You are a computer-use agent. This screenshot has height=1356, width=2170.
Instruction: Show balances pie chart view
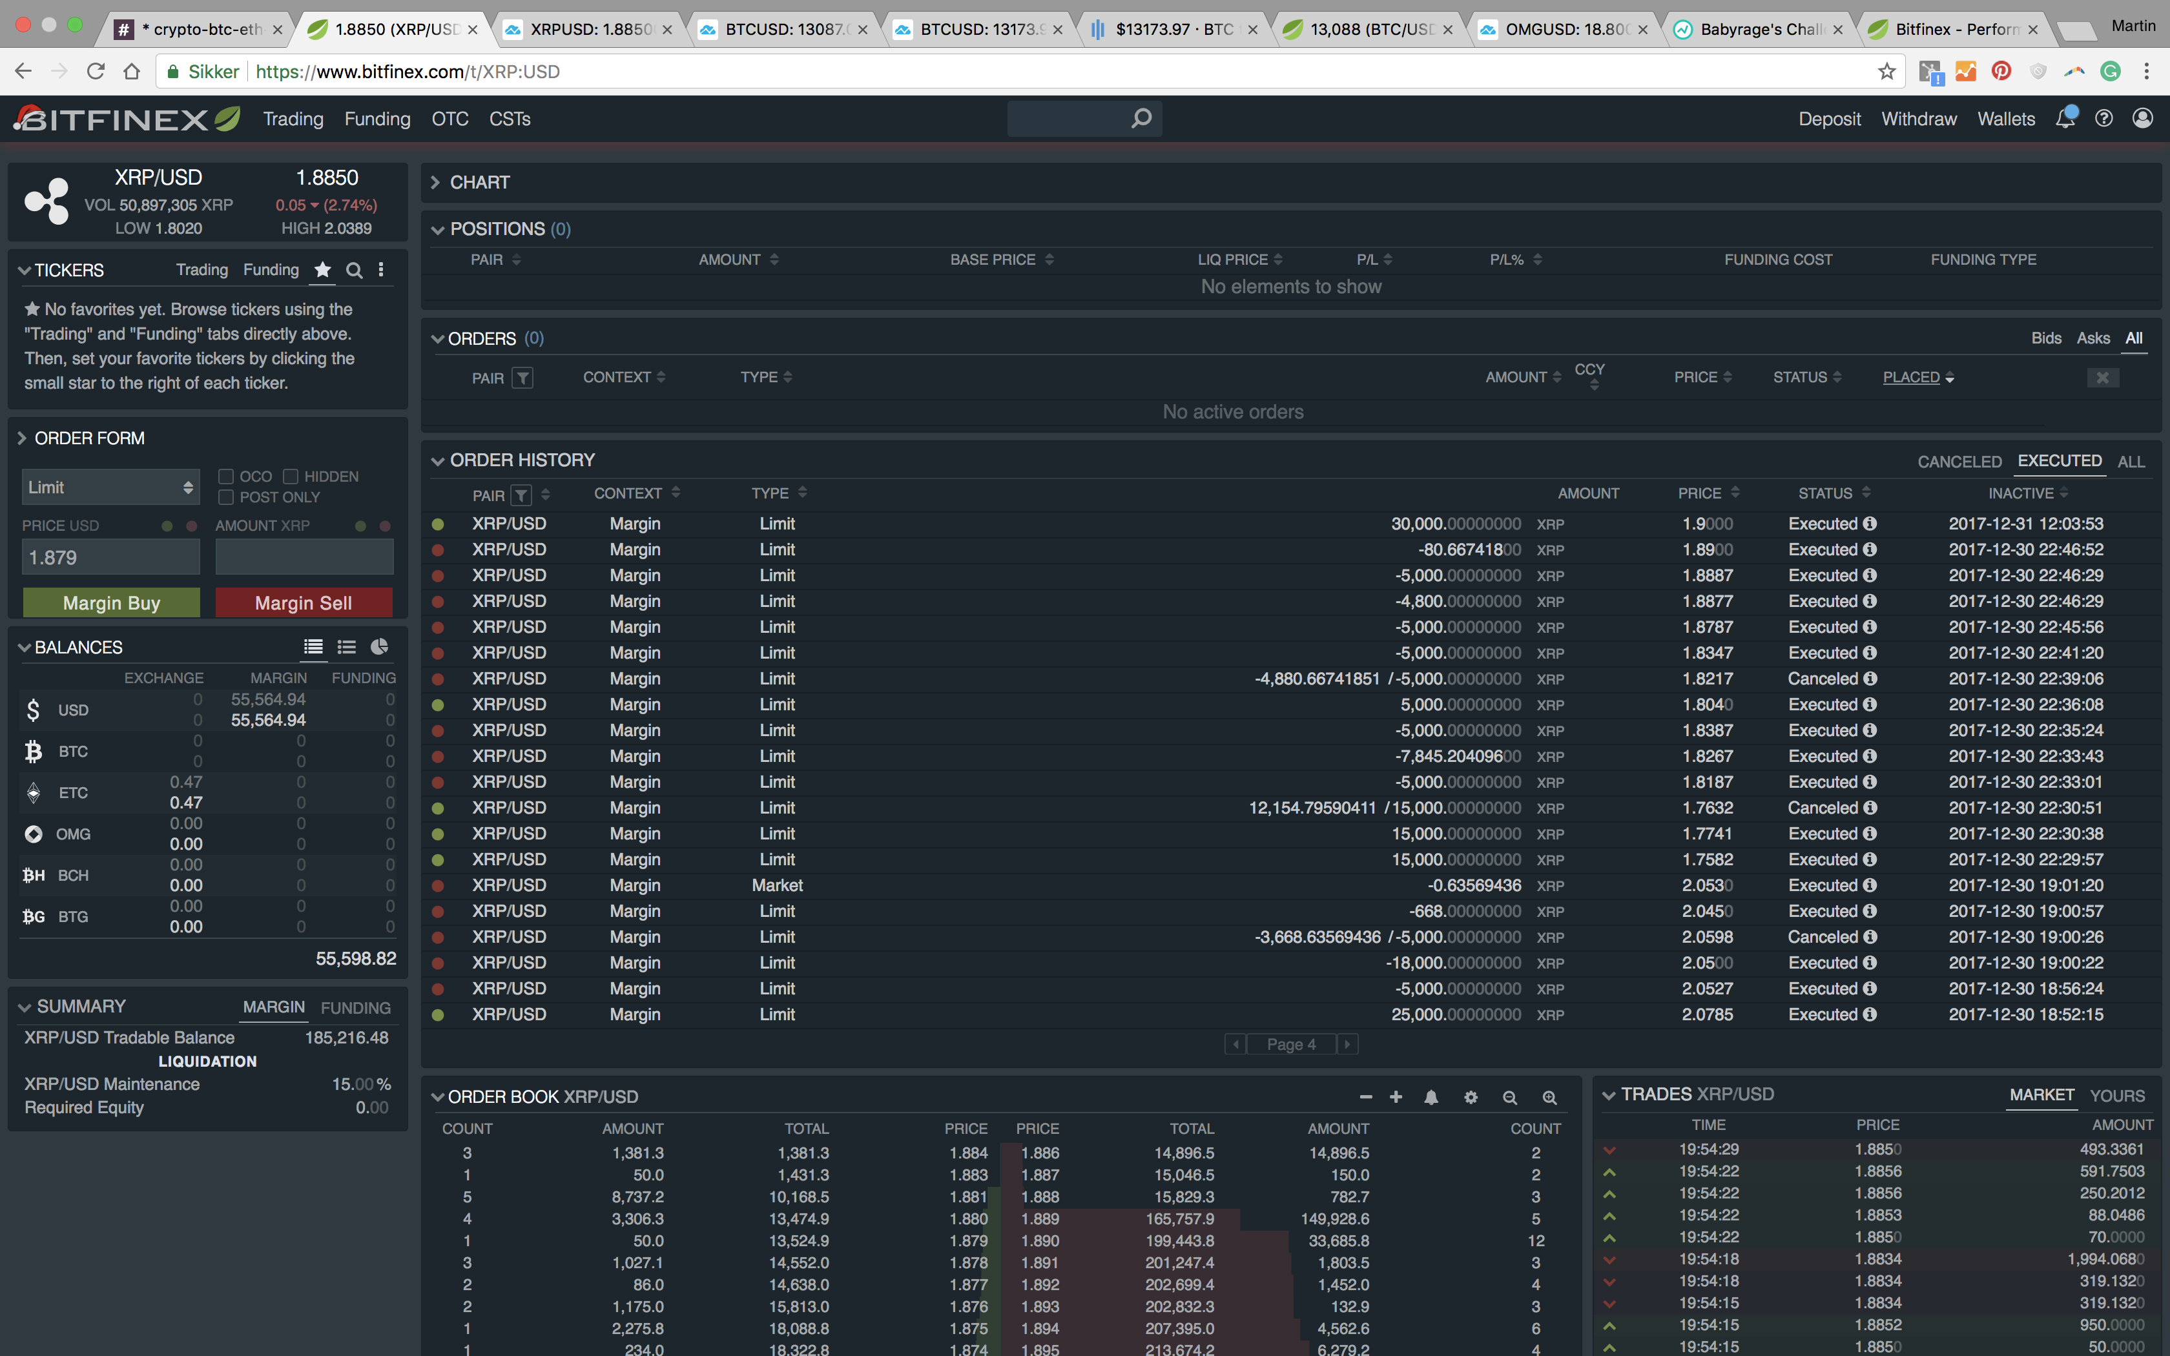379,646
